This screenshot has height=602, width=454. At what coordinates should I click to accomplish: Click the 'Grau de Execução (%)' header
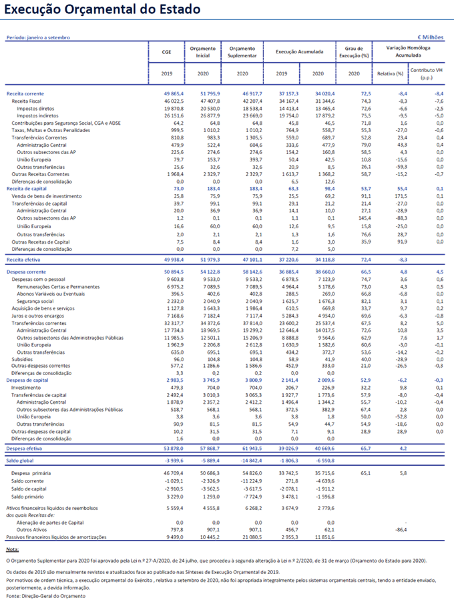354,52
